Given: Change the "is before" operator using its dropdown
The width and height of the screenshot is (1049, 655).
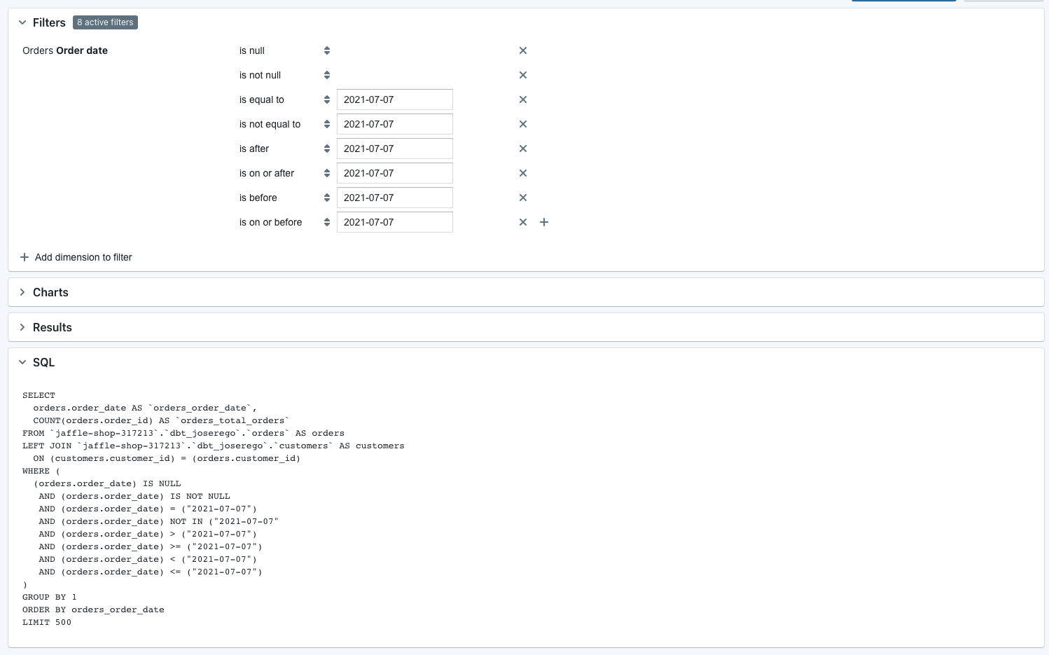Looking at the screenshot, I should pos(326,198).
